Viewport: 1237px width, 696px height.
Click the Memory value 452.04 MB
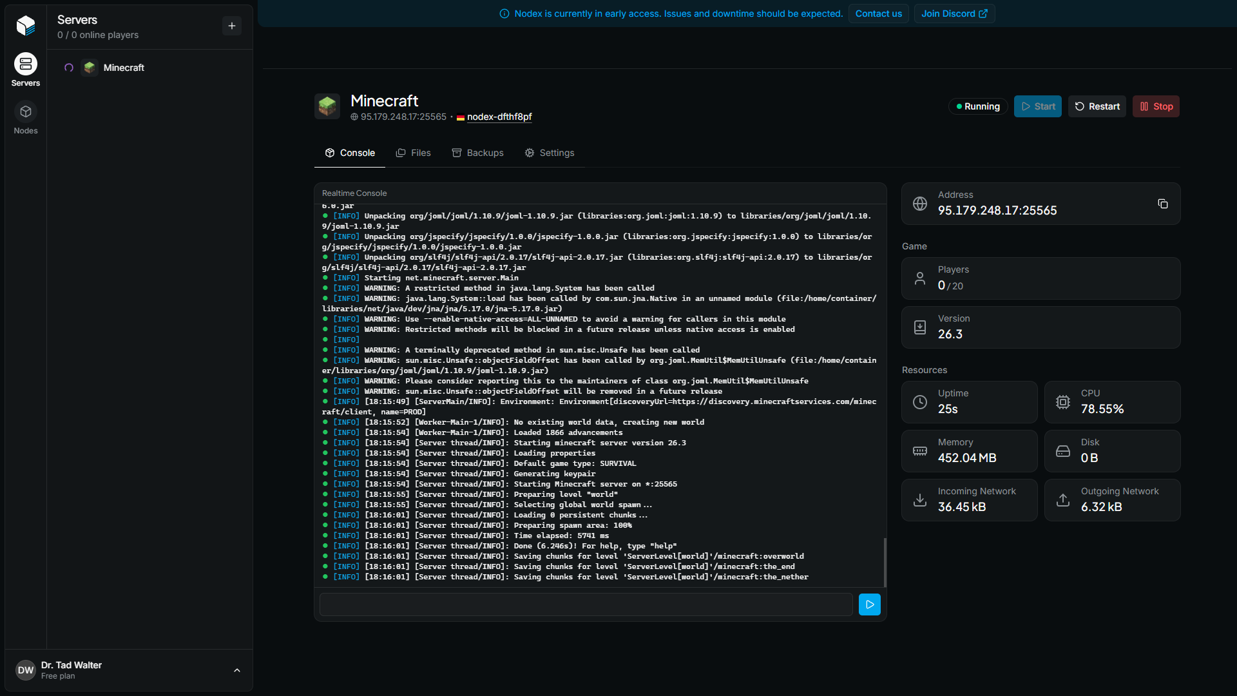[967, 458]
